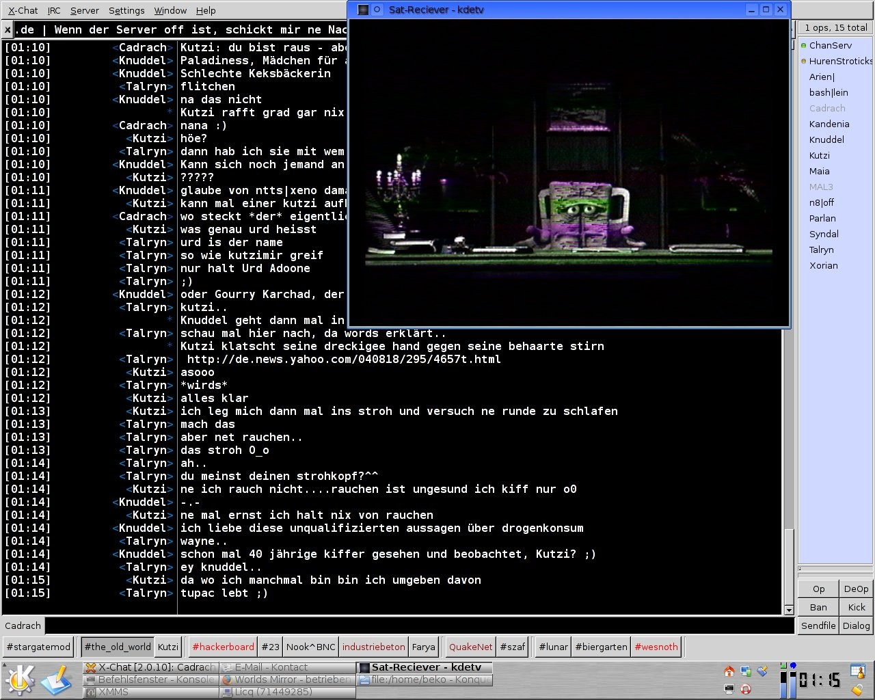Open the KDE K menu launcher

coord(19,680)
